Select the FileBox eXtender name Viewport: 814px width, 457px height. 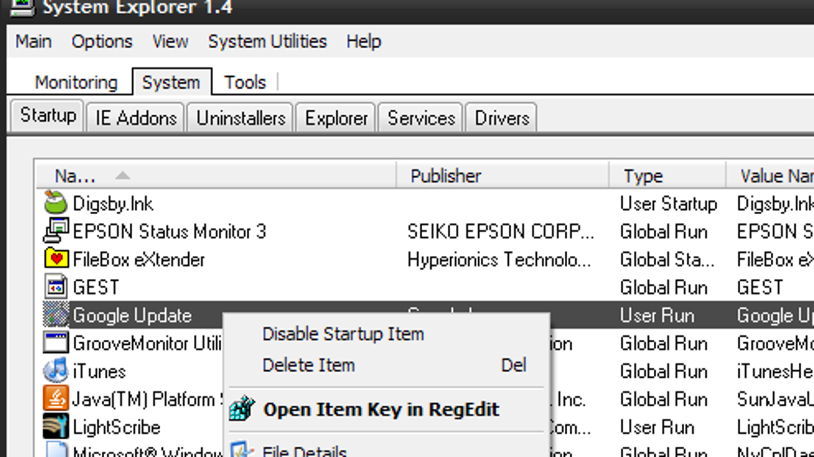click(x=138, y=259)
